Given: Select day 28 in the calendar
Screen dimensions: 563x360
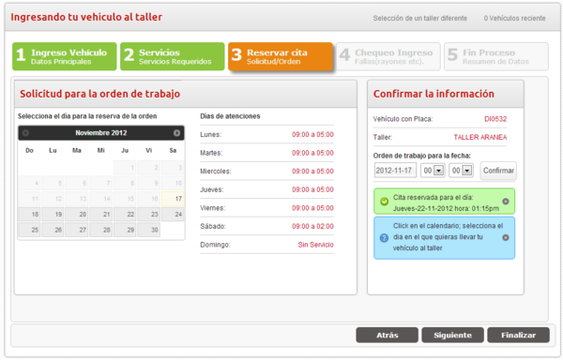Looking at the screenshot, I should pyautogui.click(x=101, y=230).
